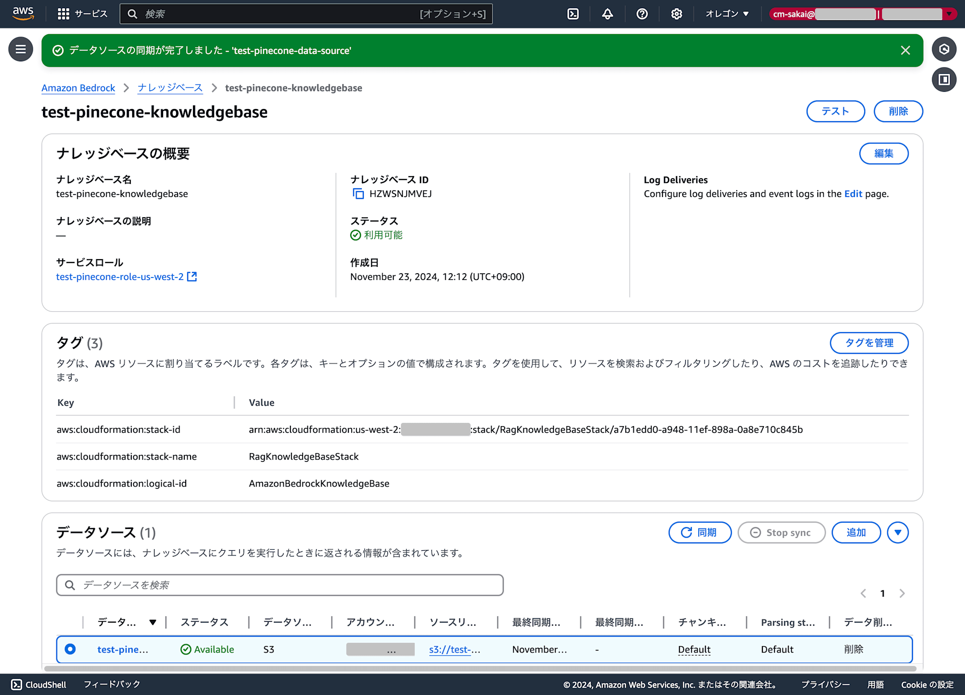
Task: Open the test-pine… data source link
Action: click(x=123, y=649)
